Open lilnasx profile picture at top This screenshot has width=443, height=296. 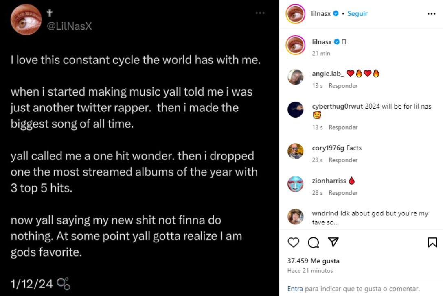tap(295, 13)
